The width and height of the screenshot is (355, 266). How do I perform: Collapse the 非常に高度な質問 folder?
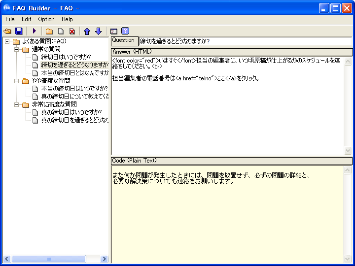point(16,104)
